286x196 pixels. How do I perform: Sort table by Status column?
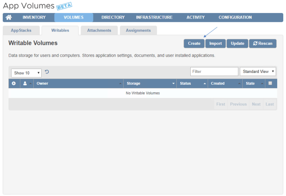pyautogui.click(x=192, y=84)
